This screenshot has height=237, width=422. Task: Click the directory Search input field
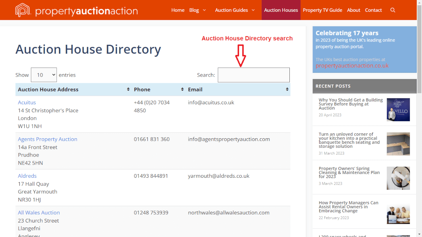click(254, 75)
